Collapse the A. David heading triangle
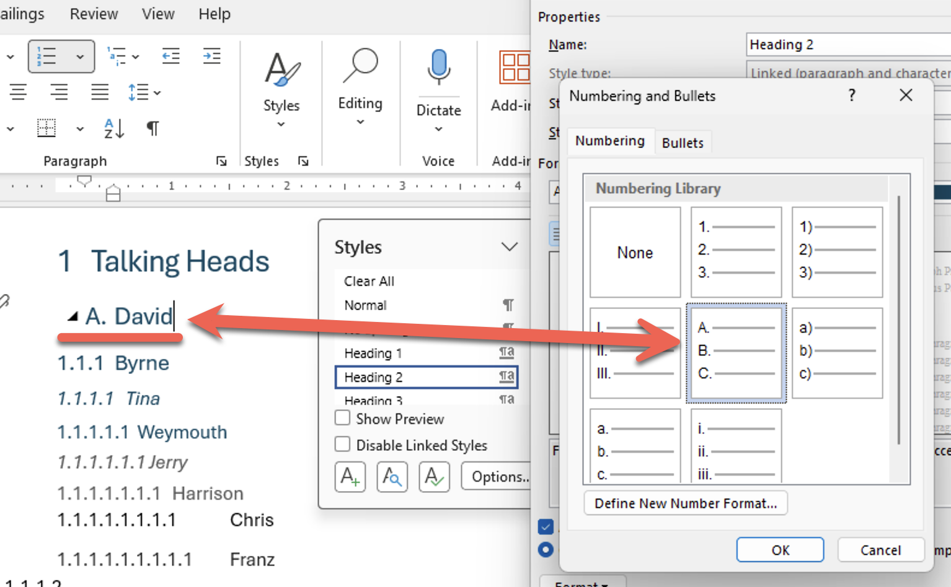951x587 pixels. 73,317
